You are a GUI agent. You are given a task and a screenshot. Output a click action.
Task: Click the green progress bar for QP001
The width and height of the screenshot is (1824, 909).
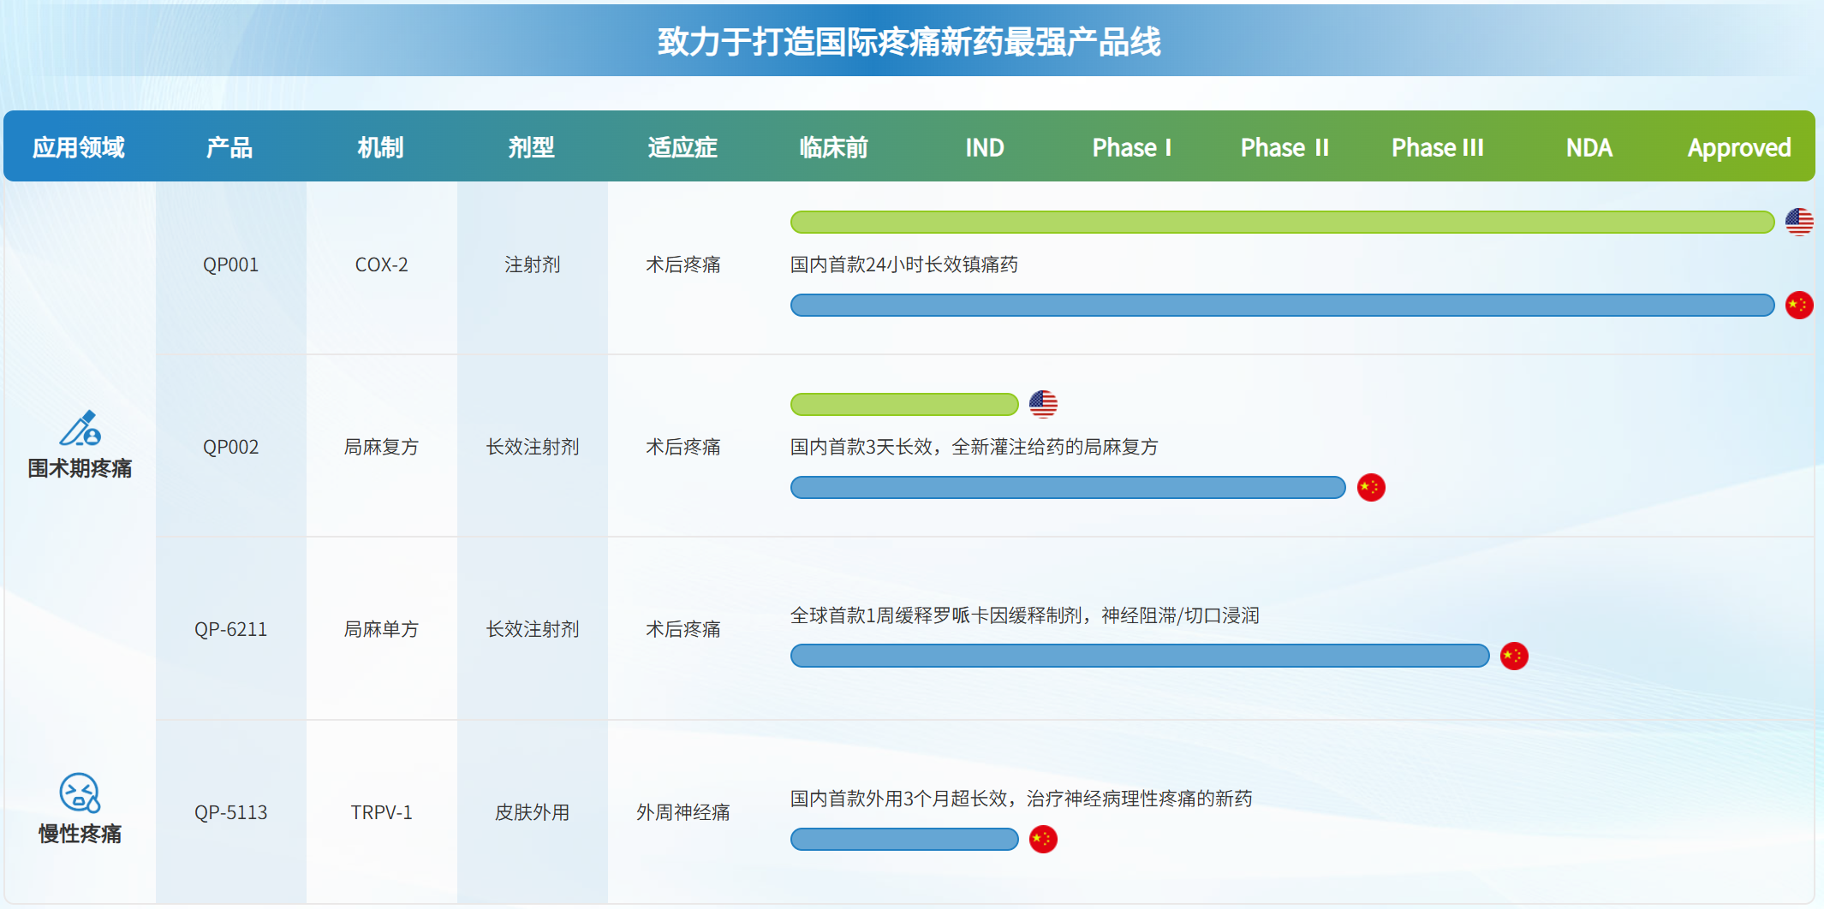click(x=1281, y=223)
